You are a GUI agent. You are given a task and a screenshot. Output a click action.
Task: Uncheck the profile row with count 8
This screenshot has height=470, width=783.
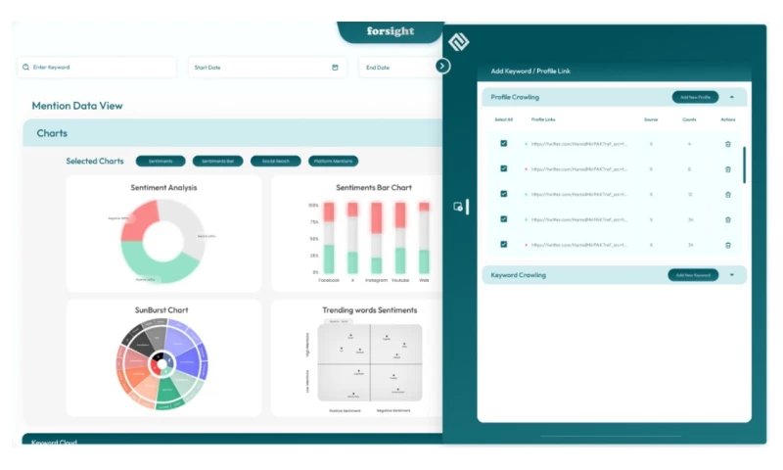click(x=503, y=168)
